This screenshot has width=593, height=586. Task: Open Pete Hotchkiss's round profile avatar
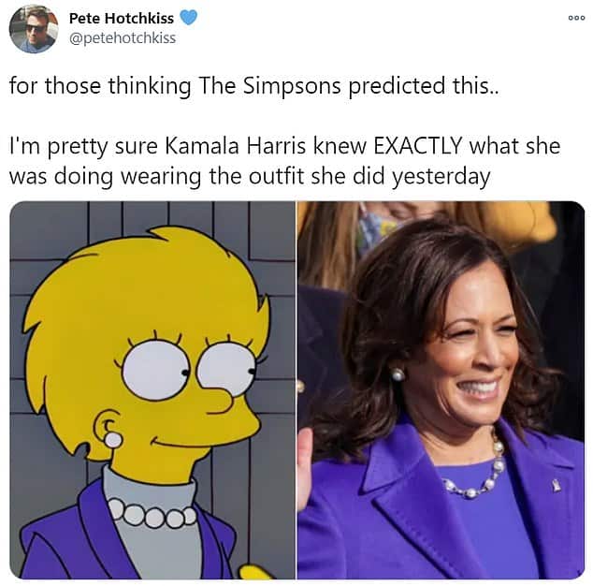pos(34,29)
